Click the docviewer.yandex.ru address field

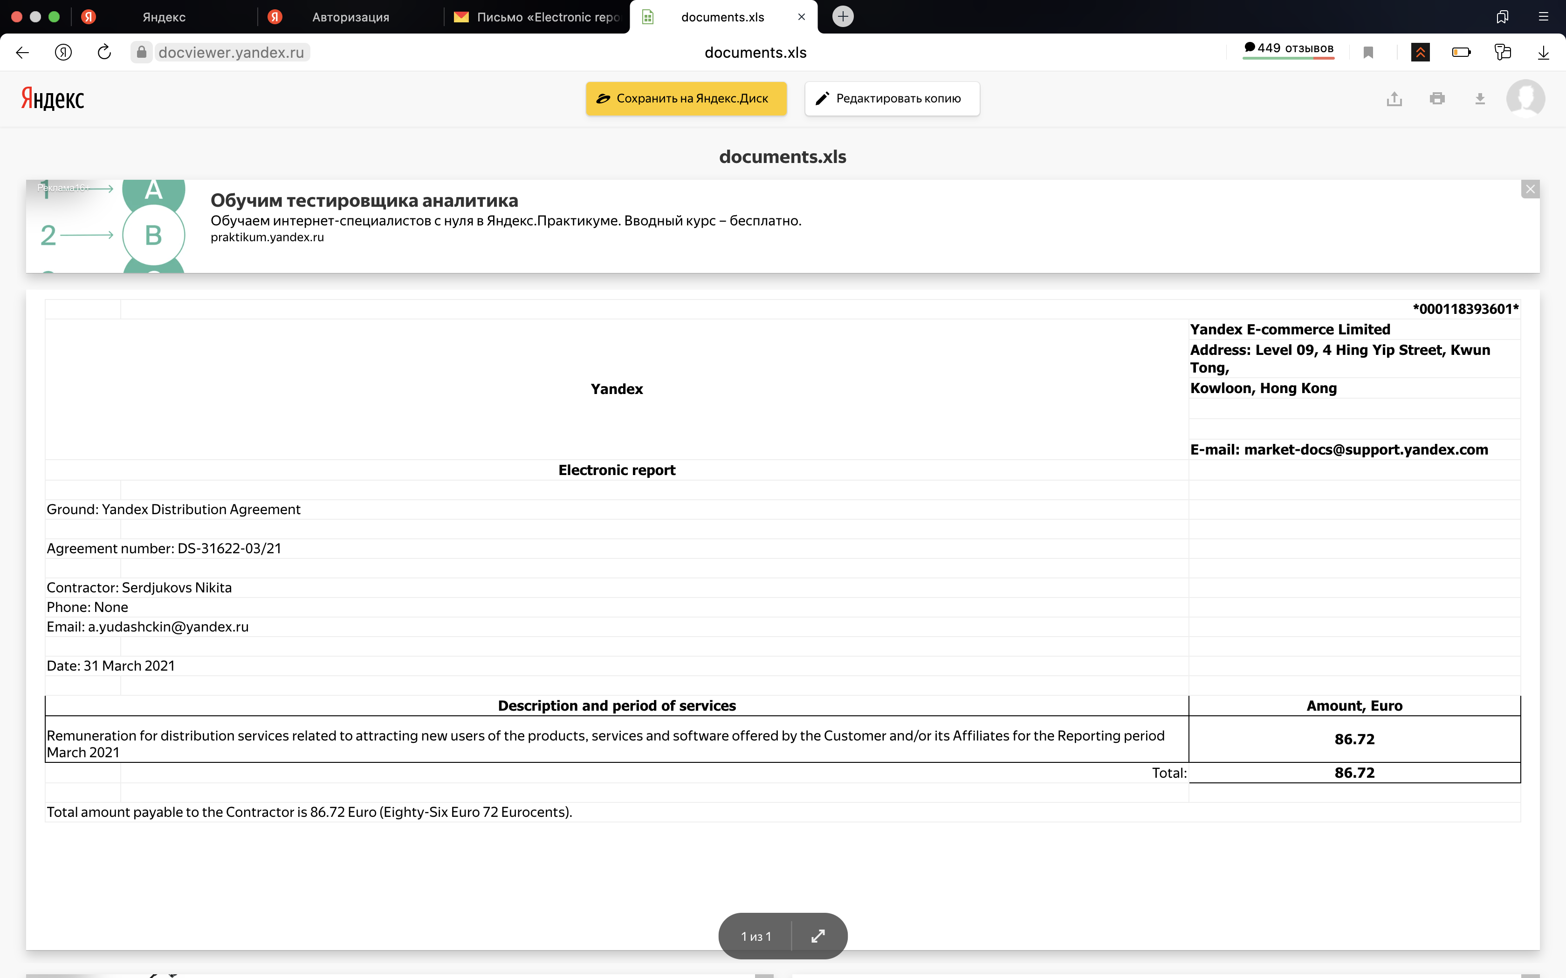231,52
